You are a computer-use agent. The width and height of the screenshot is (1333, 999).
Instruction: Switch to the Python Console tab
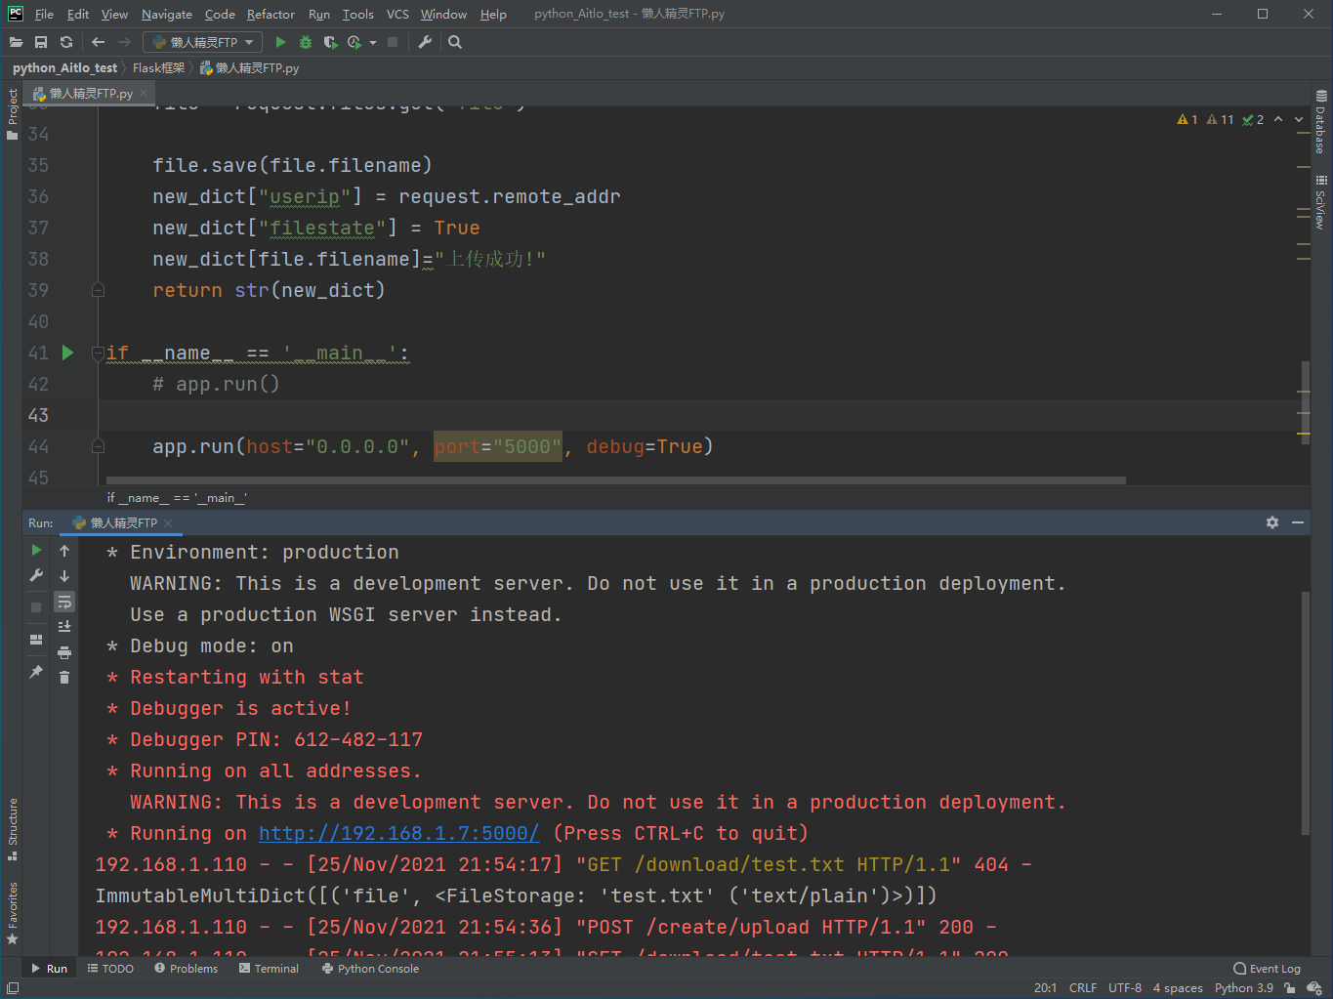click(x=370, y=969)
